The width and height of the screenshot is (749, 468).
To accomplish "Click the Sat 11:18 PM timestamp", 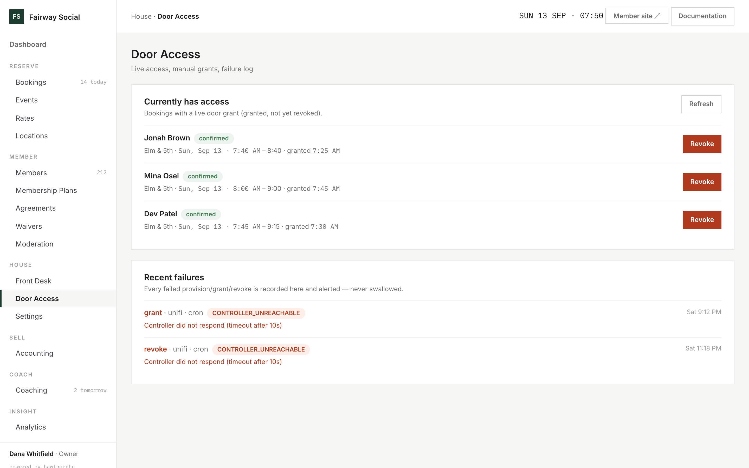I will click(703, 348).
